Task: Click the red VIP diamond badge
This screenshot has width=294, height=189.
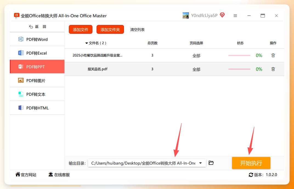Action: (222, 15)
